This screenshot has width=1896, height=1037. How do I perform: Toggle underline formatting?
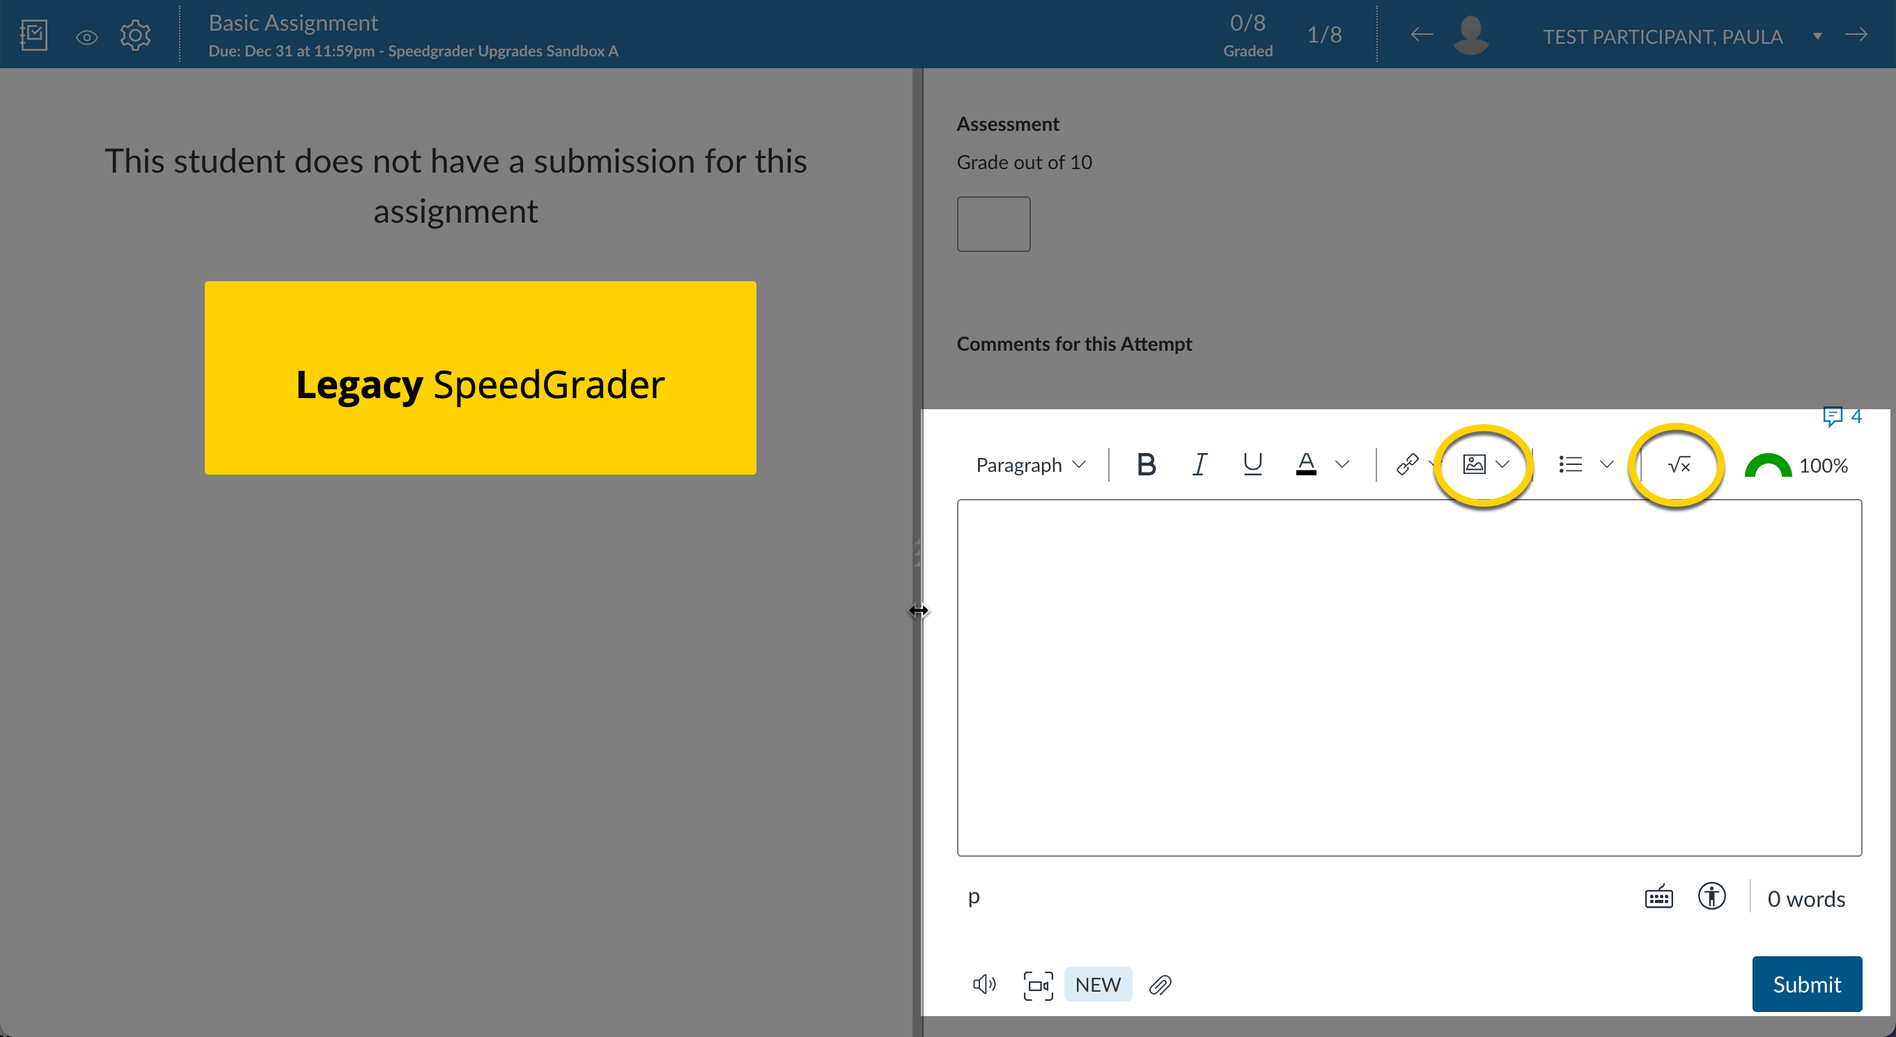point(1252,464)
